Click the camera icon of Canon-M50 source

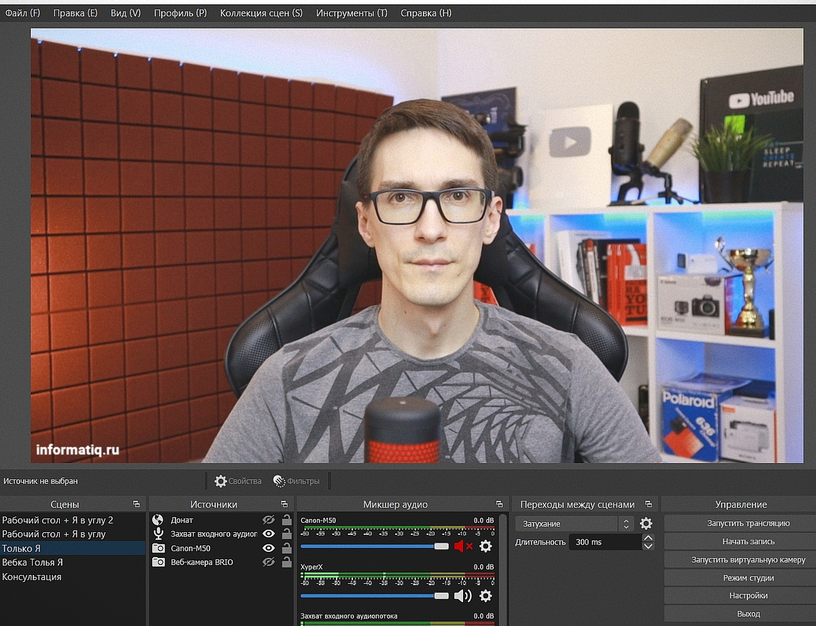(x=158, y=548)
